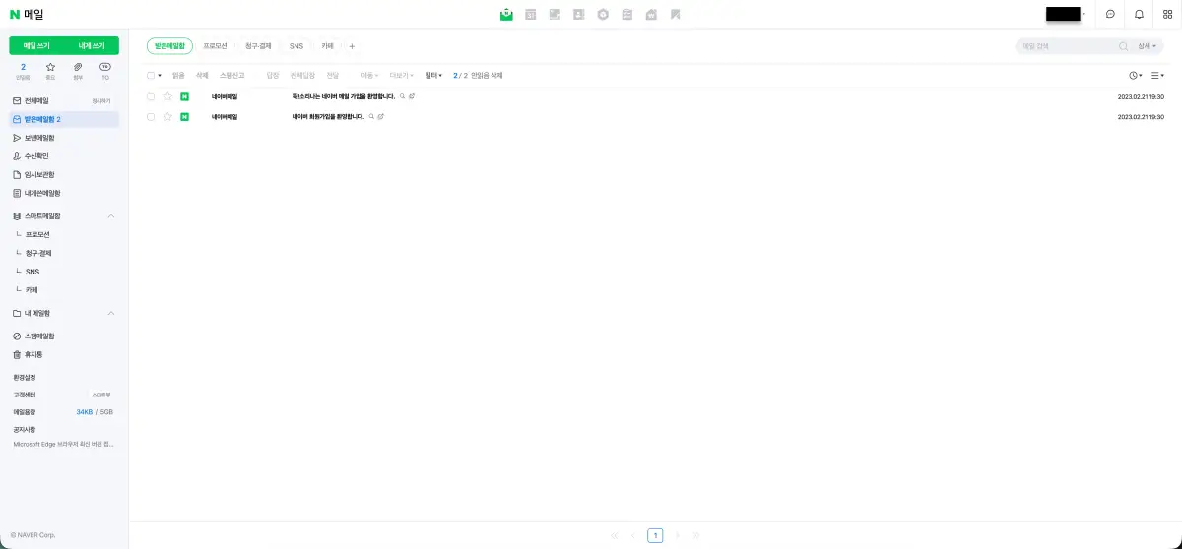Open the 휴지통 trash folder
Image resolution: width=1182 pixels, height=549 pixels.
click(x=33, y=354)
